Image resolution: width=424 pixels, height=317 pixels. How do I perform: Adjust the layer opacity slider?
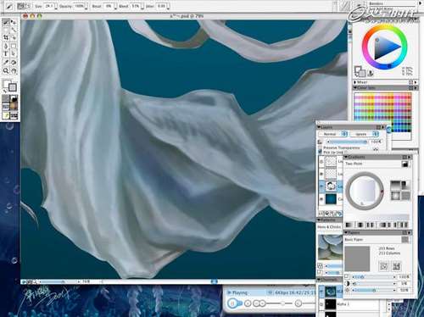[x=347, y=142]
